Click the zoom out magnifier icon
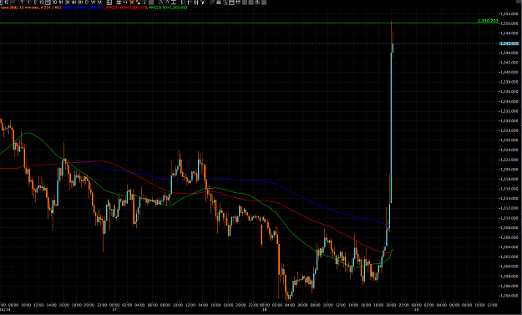 [167, 3]
